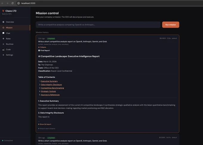Open the second mission card title
Viewport: 203px width, 145px height.
73,141
